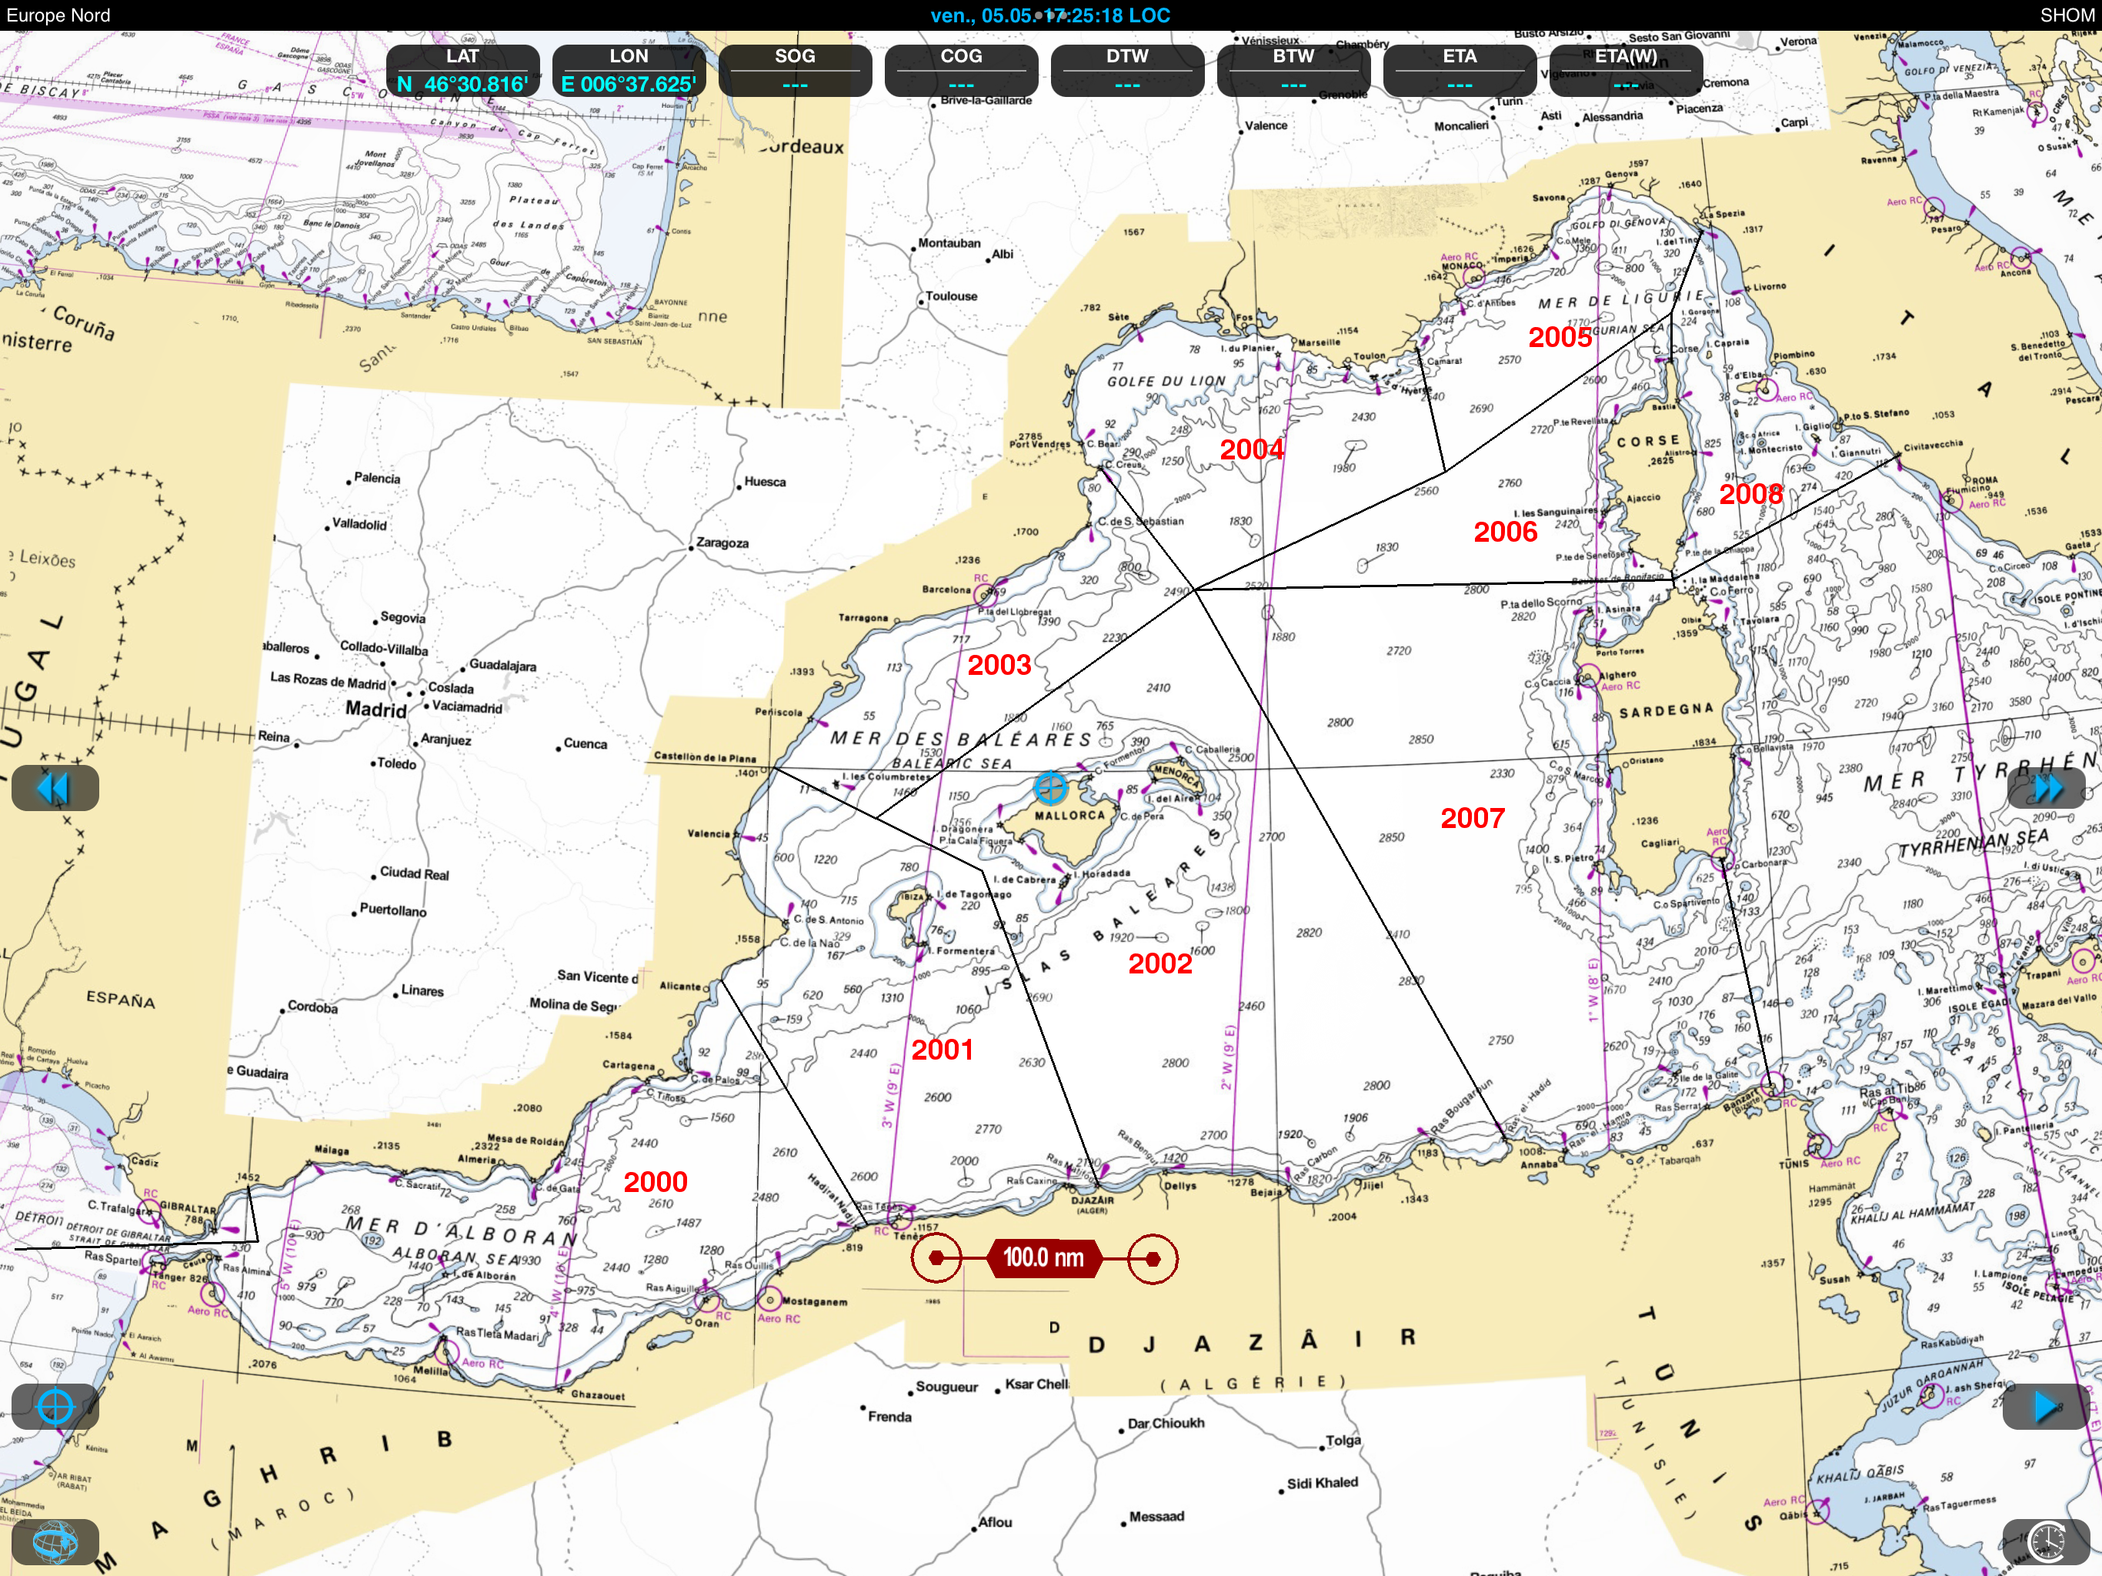The image size is (2102, 1576).
Task: Select the ETA data box
Action: [x=1459, y=70]
